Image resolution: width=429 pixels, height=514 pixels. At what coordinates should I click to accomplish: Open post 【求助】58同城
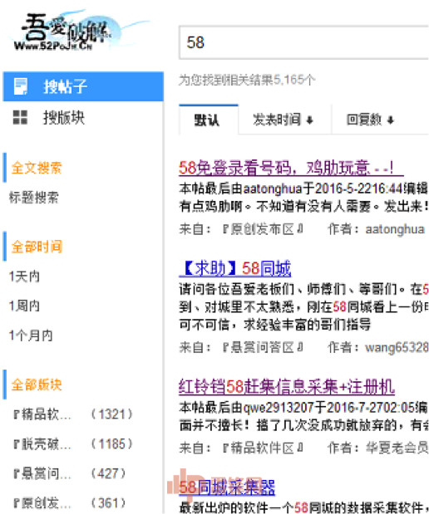tap(235, 268)
